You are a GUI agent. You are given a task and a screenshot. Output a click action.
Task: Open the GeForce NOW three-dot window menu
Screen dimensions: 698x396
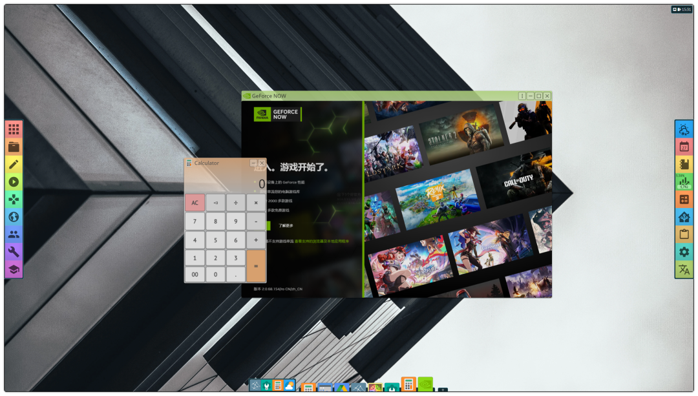[x=522, y=96]
